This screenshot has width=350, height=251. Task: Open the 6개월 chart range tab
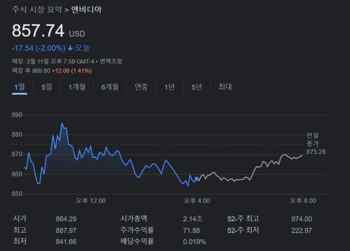pos(110,87)
